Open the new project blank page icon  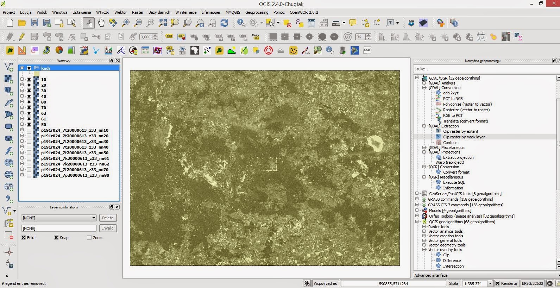[10, 23]
